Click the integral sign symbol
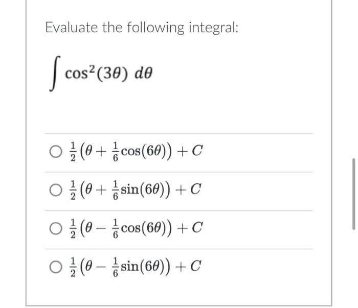Screen dimensions: 358x308 (55, 74)
